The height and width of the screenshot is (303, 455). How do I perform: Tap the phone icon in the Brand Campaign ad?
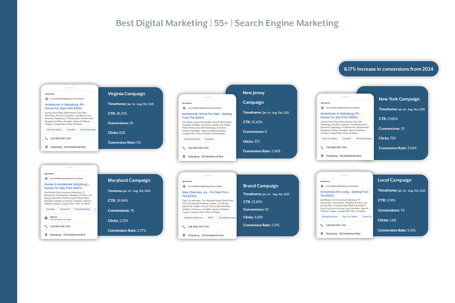[x=184, y=227]
